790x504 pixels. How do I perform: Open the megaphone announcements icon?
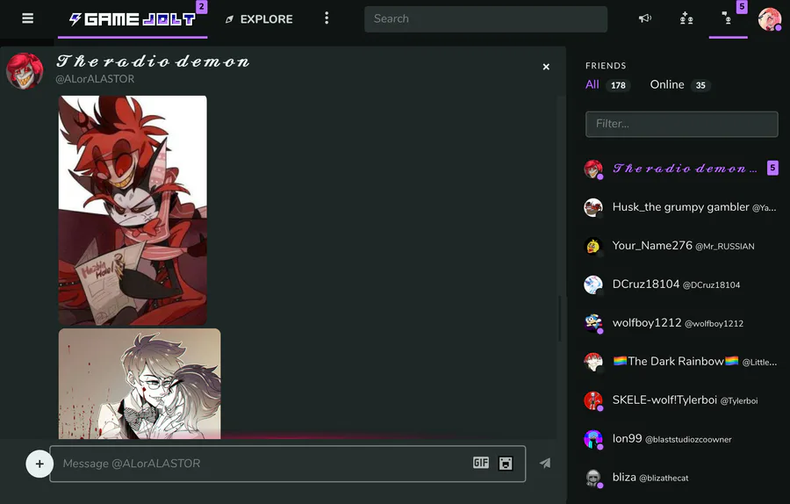[645, 18]
